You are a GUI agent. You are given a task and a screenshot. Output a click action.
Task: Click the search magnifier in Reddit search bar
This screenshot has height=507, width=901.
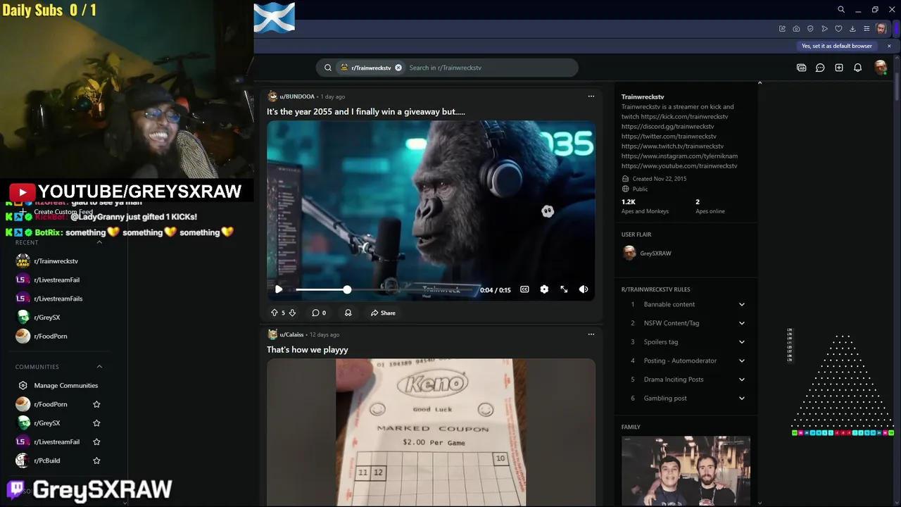[328, 68]
